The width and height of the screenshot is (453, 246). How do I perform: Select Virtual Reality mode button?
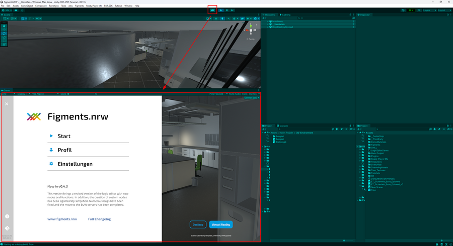(x=221, y=224)
